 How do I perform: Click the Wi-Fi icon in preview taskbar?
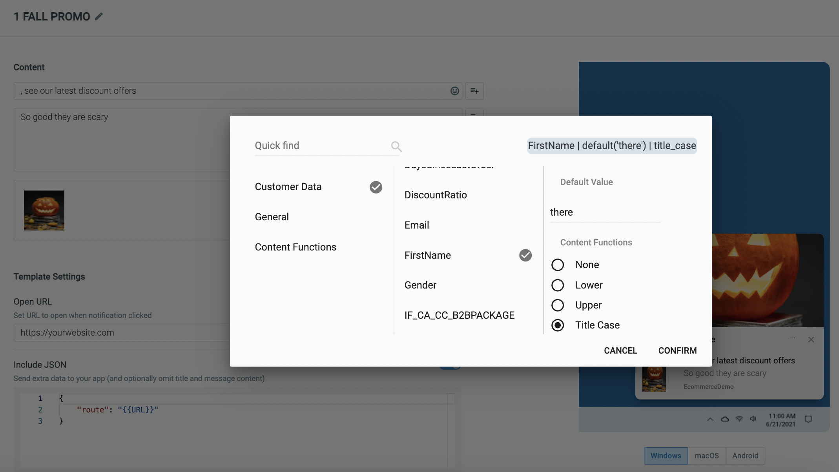coord(739,419)
